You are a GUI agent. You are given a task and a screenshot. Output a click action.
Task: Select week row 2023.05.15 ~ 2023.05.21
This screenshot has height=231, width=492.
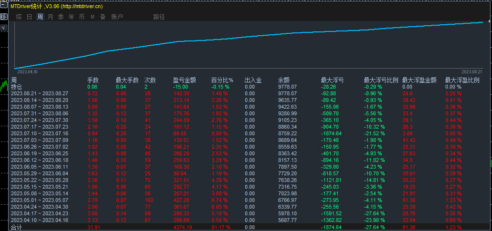(250, 187)
